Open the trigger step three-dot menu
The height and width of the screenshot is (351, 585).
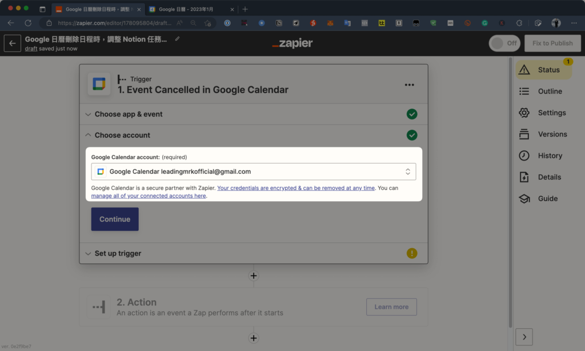point(409,85)
